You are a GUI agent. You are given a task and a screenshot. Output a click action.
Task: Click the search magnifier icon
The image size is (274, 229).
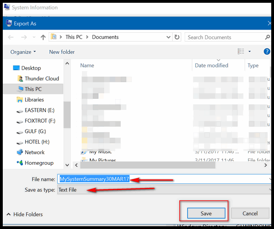(x=268, y=37)
